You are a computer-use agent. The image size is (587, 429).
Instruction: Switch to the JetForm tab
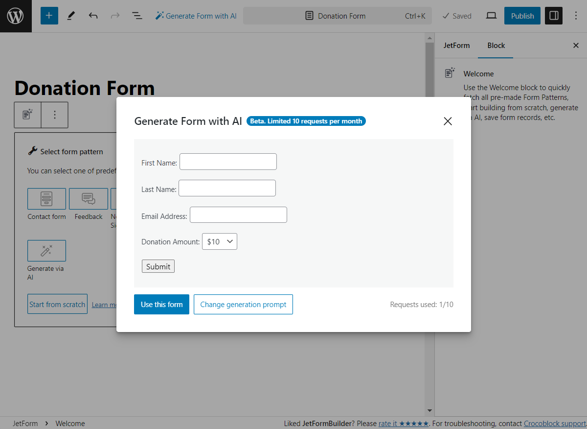point(456,45)
